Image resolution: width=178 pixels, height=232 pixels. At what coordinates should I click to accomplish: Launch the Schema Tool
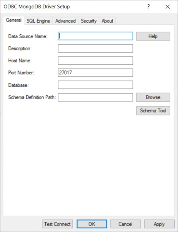click(x=153, y=111)
